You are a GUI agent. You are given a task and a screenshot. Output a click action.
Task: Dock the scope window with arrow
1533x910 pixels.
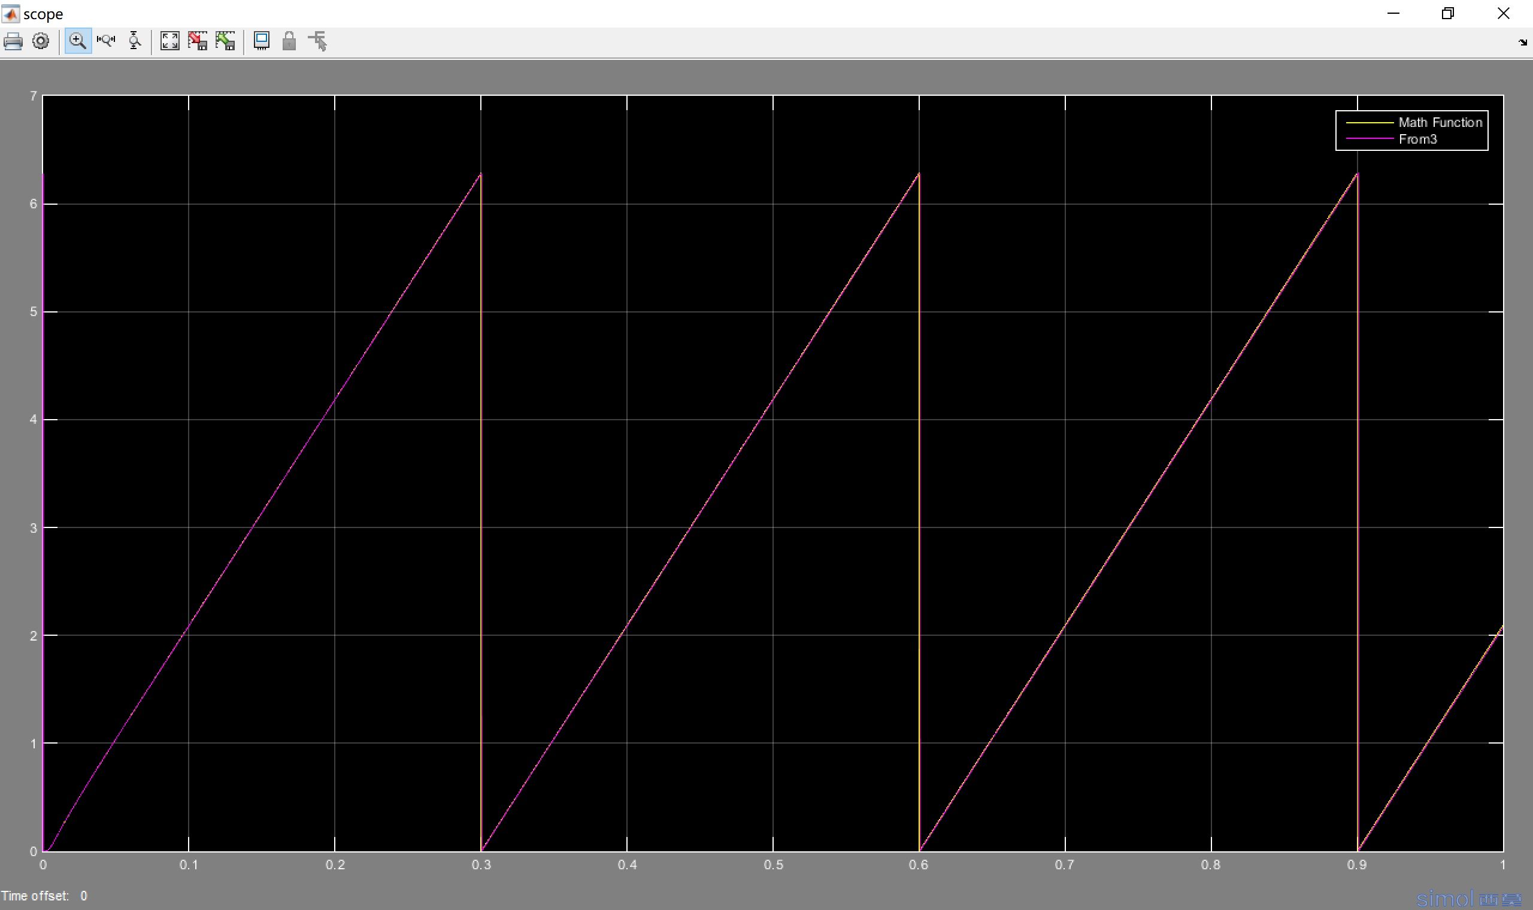1522,43
